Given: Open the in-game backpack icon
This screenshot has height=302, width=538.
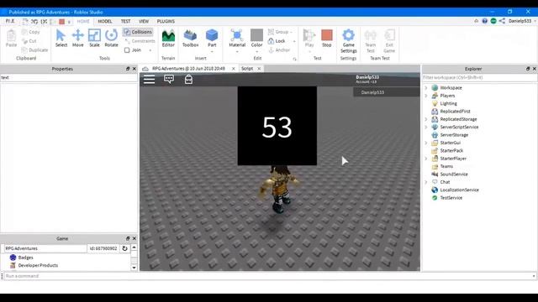Looking at the screenshot, I should point(188,79).
